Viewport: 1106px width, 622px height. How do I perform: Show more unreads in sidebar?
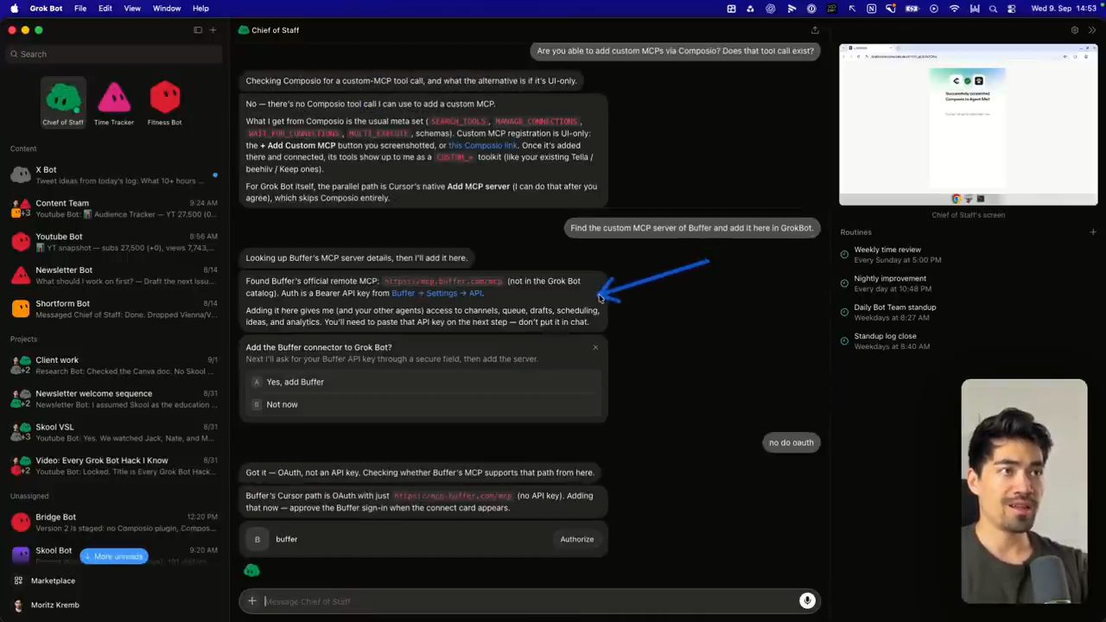point(113,556)
